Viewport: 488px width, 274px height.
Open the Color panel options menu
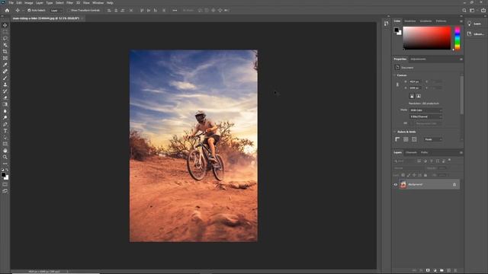pyautogui.click(x=461, y=21)
